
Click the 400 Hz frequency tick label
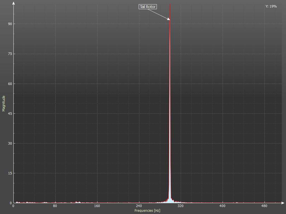click(222, 206)
